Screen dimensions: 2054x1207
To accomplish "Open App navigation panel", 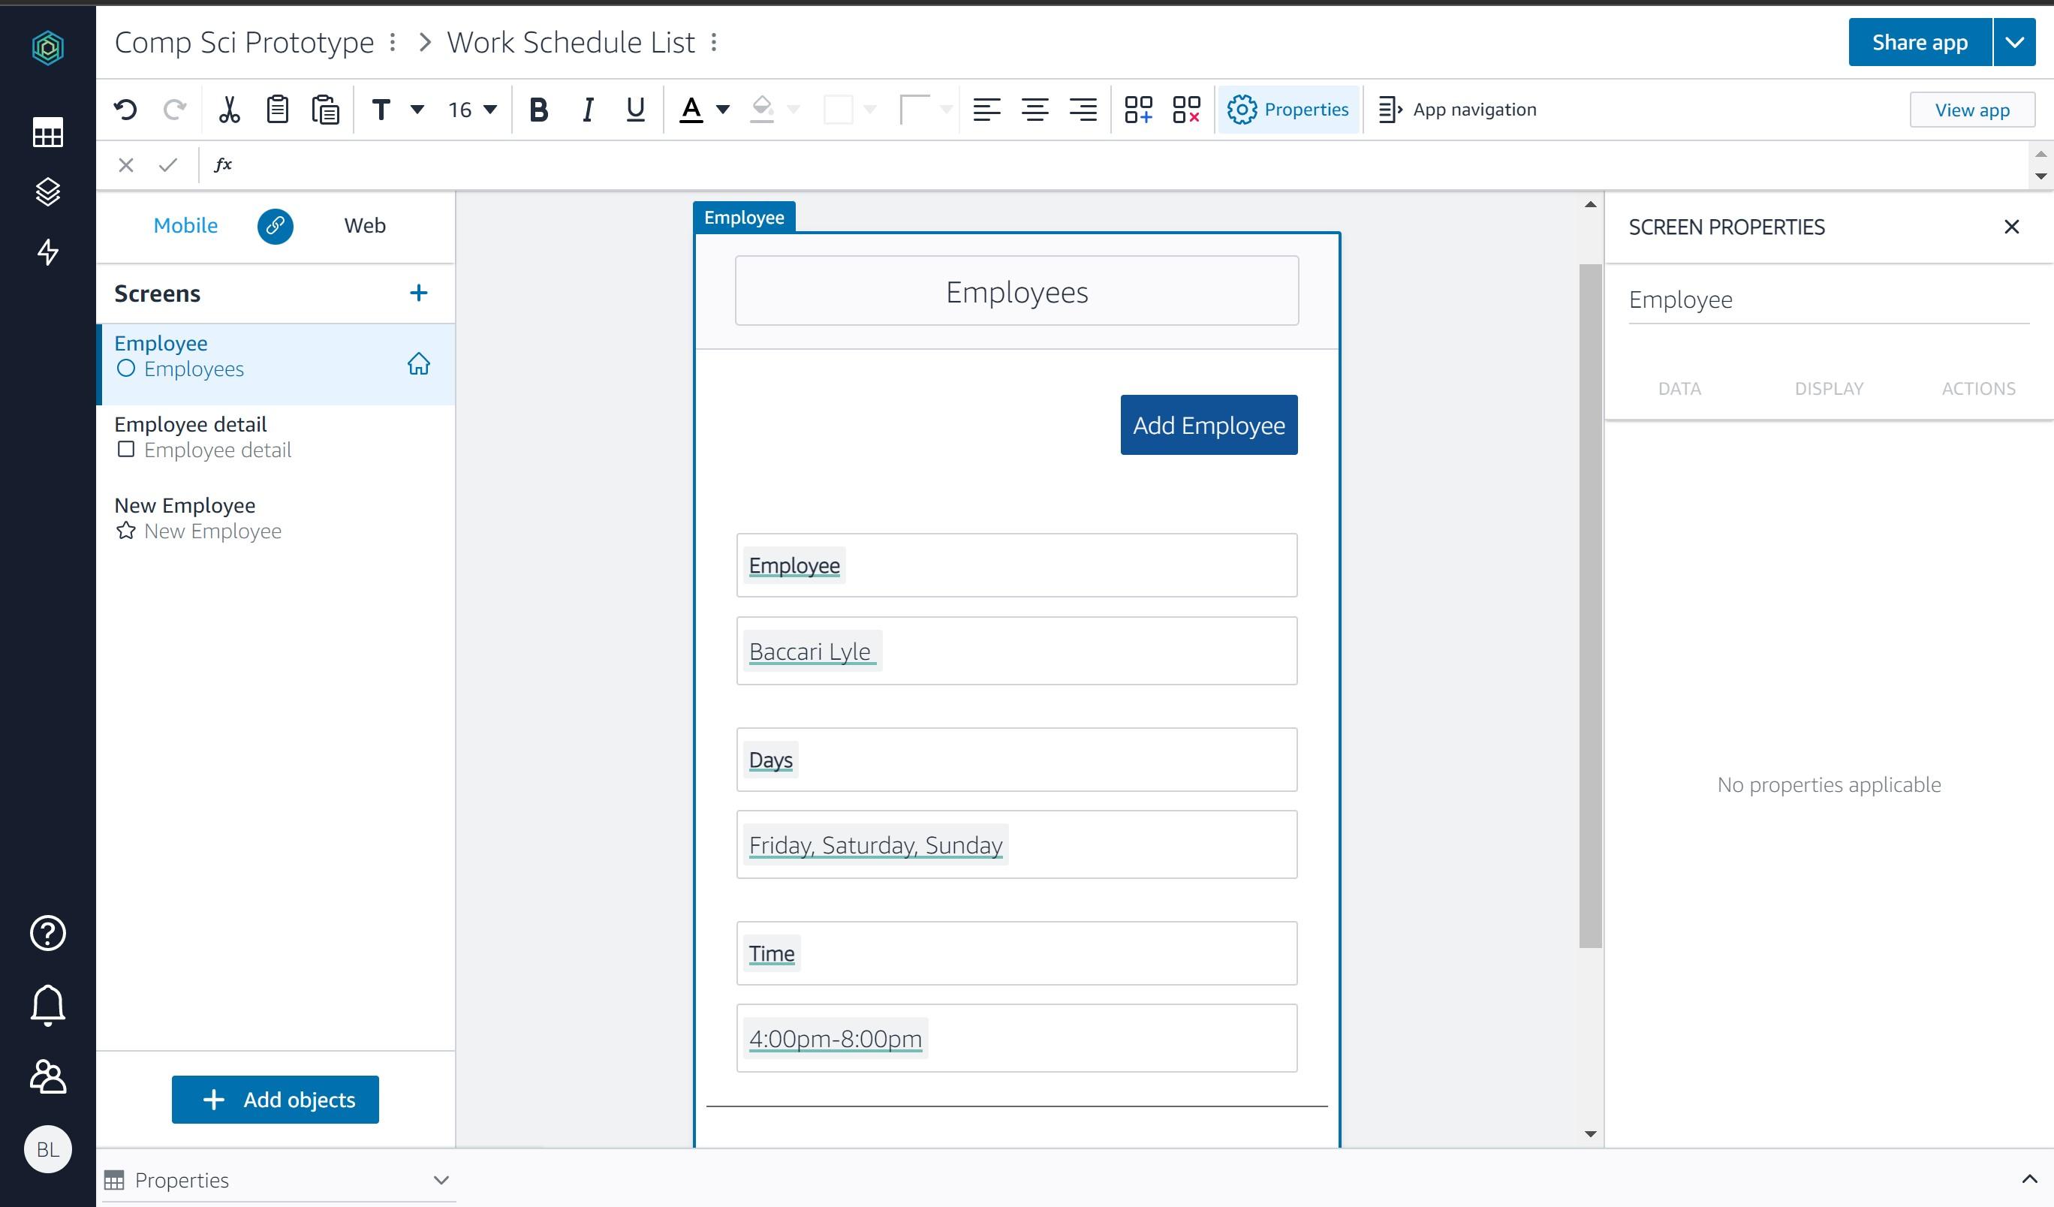I will (1456, 109).
